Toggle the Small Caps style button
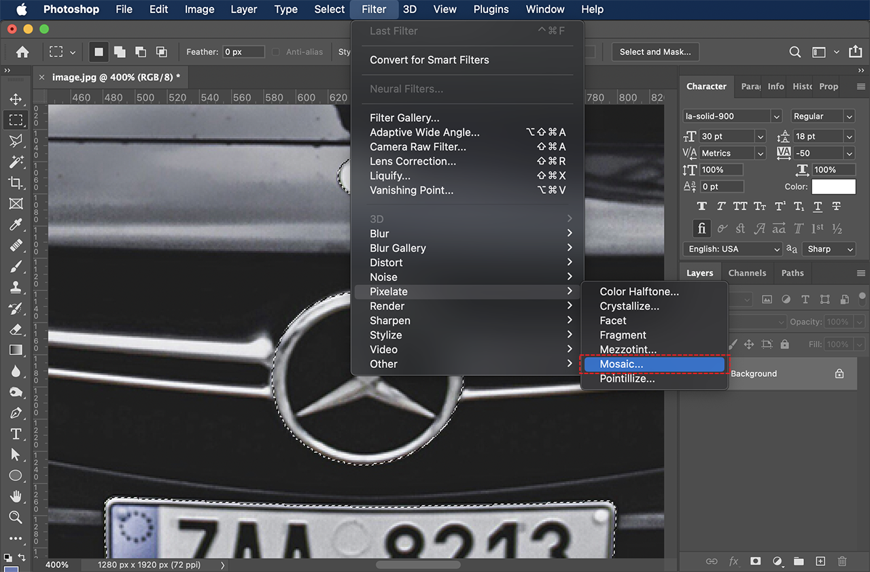This screenshot has height=572, width=870. click(x=760, y=206)
